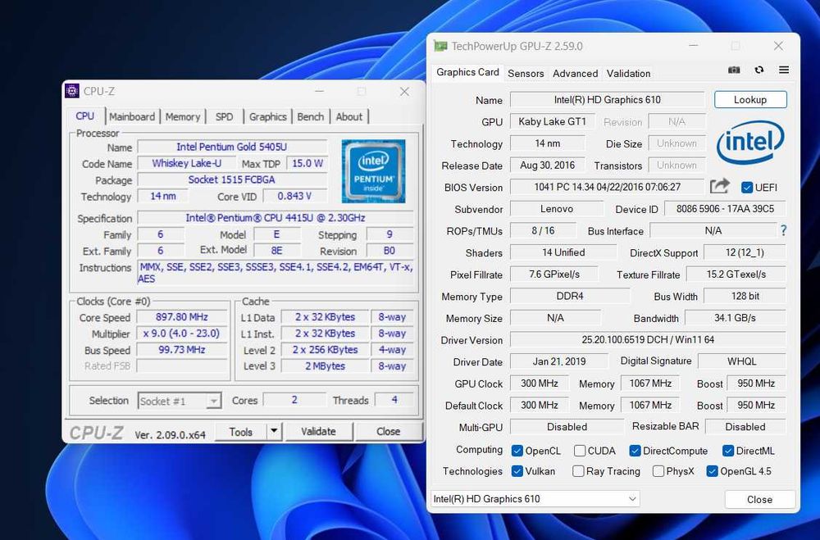Open the Validation tab in GPU-Z
820x540 pixels.
(628, 73)
